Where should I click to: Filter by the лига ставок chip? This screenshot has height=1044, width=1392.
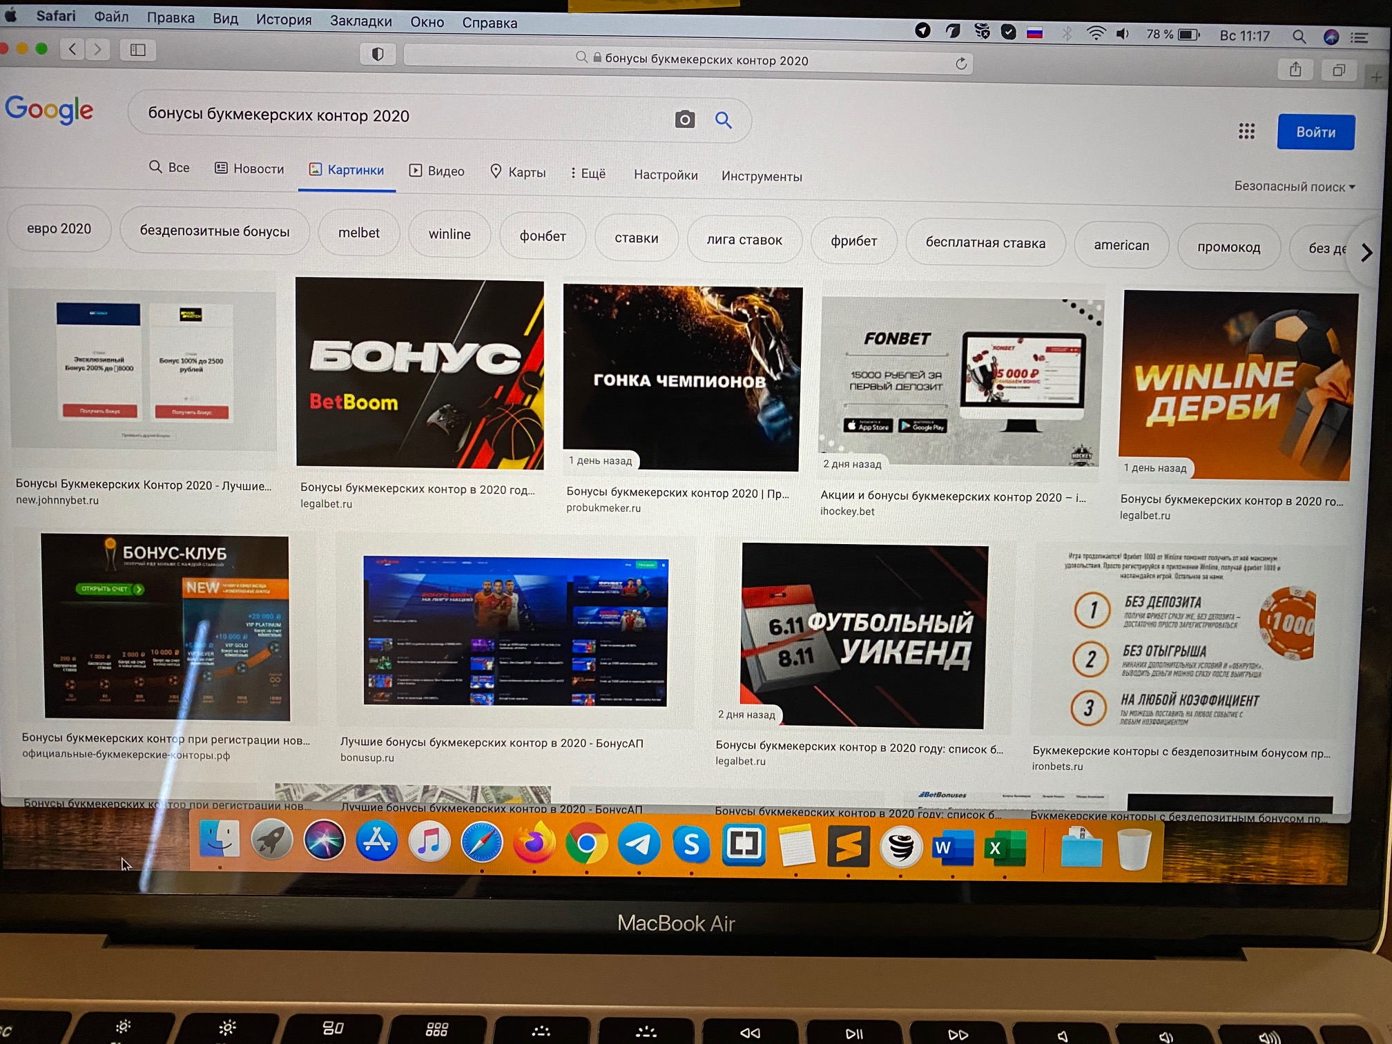744,240
